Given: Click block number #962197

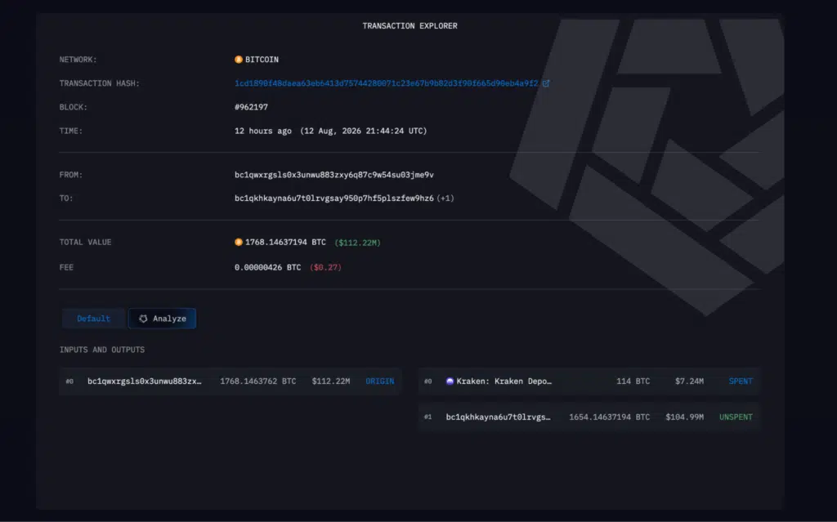Looking at the screenshot, I should coord(252,107).
